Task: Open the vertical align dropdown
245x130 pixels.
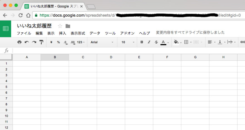Action: [221, 42]
